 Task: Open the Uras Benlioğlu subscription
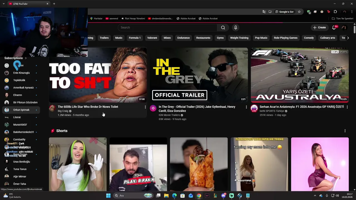coord(21,162)
